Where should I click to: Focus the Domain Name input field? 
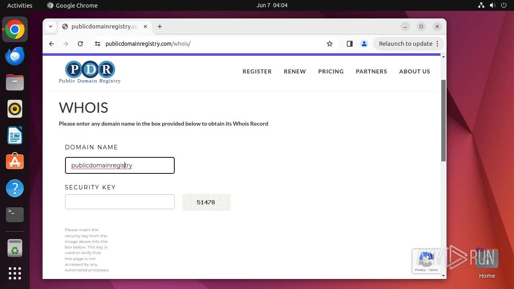[x=120, y=165]
